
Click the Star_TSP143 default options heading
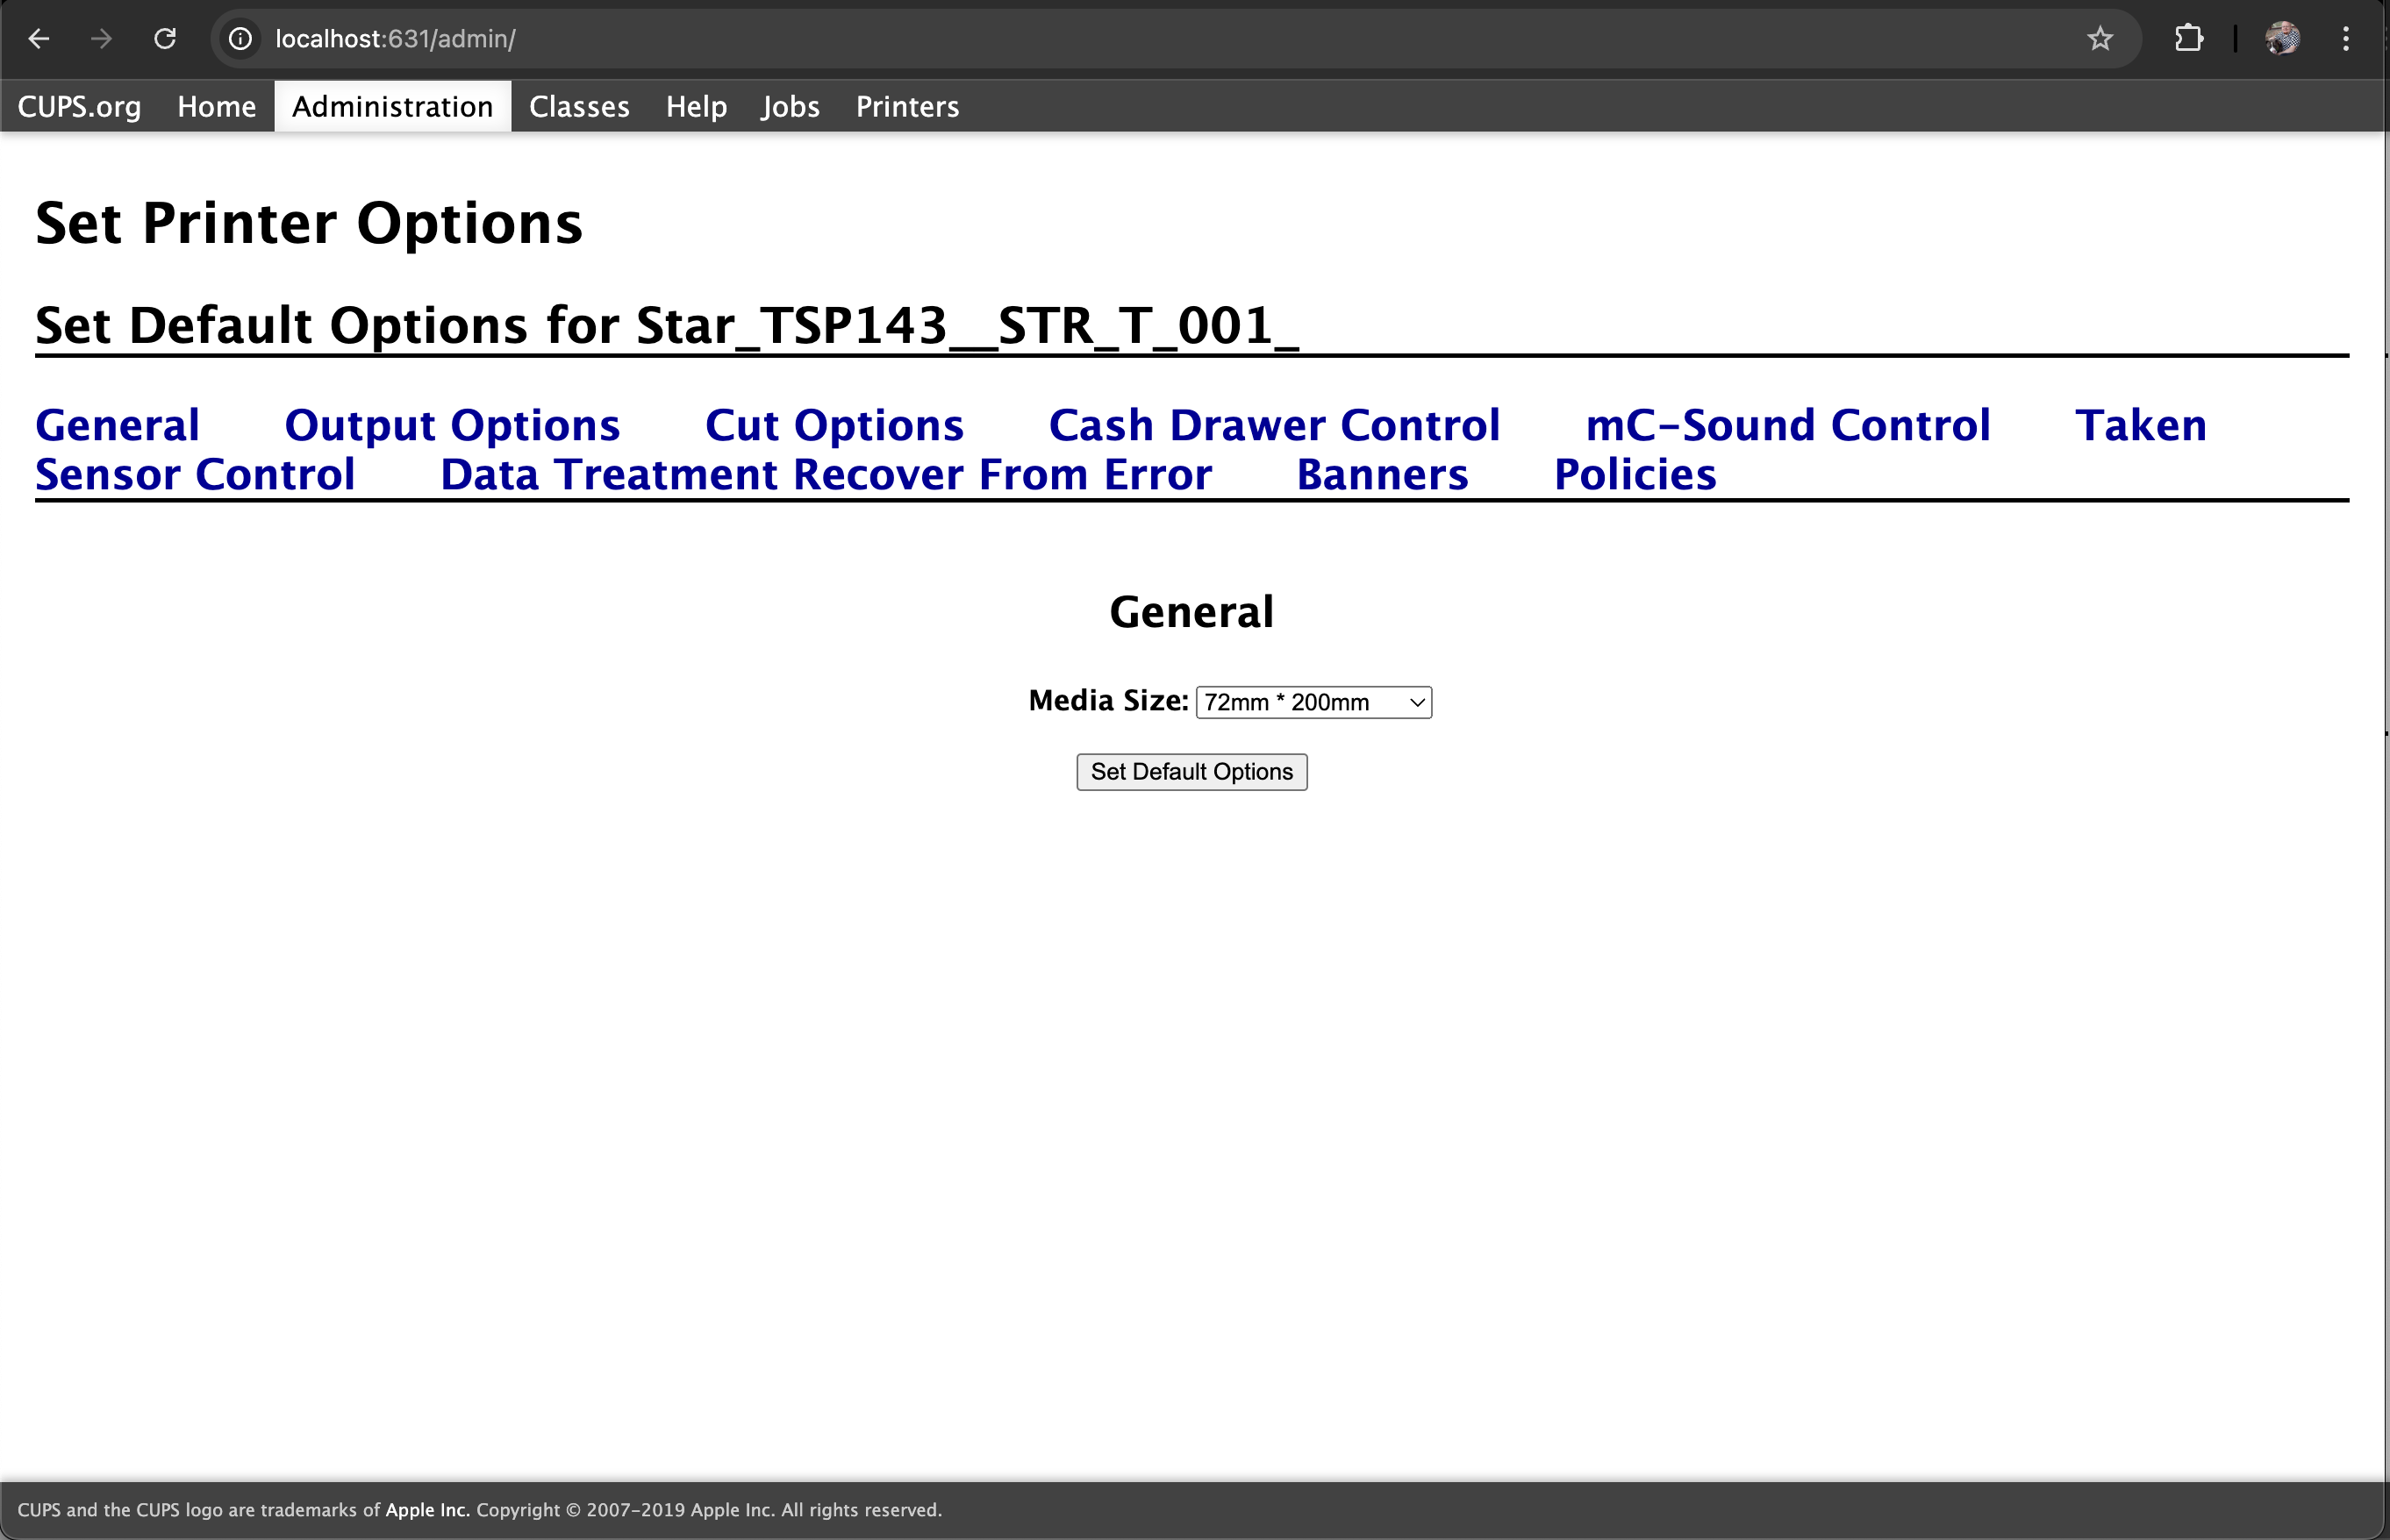(668, 325)
